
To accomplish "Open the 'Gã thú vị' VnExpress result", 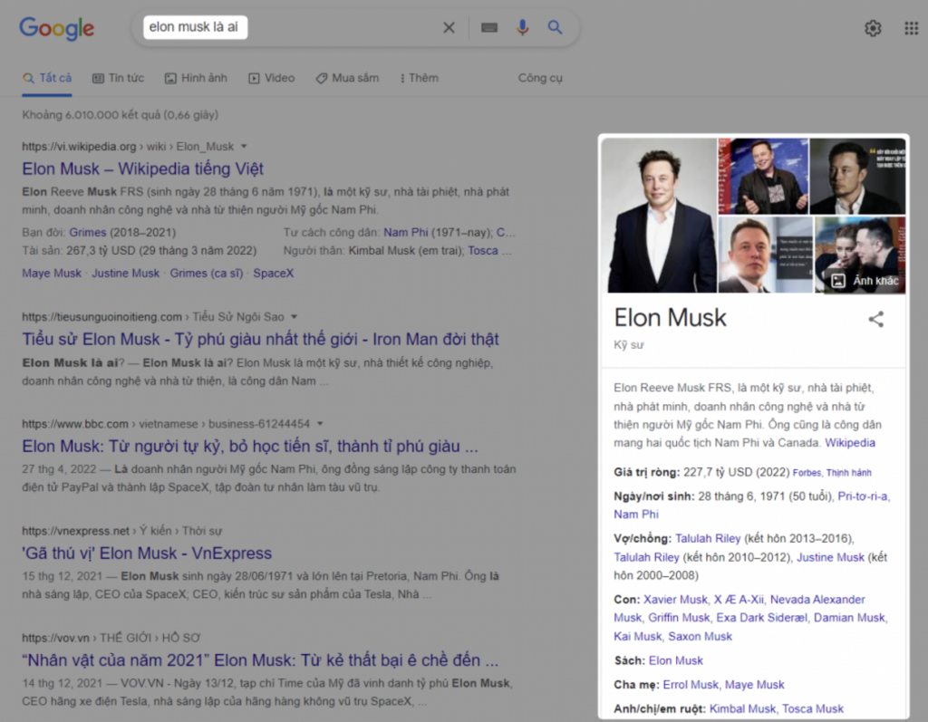I will click(147, 554).
